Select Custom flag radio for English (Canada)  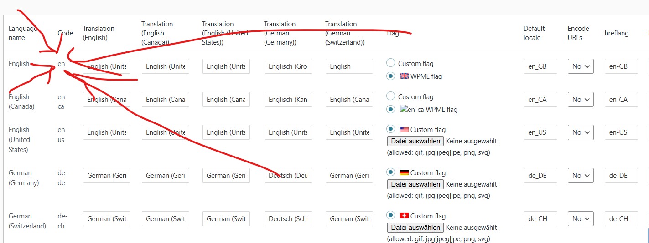point(390,96)
